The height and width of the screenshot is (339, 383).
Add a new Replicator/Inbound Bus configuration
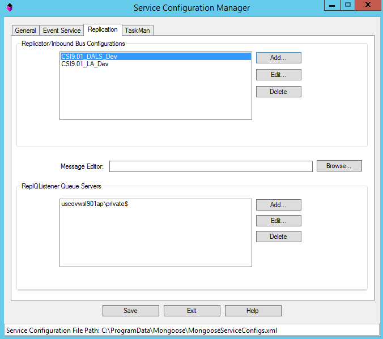pos(278,58)
